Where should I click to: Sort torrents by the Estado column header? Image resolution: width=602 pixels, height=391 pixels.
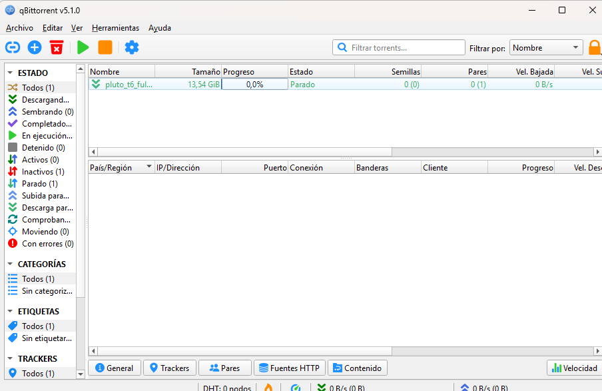[322, 72]
